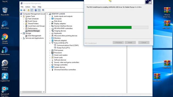Open the View menu
The height and width of the screenshot is (97, 173).
click(x=34, y=7)
